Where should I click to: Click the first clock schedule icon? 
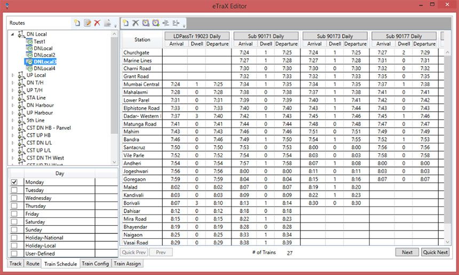coord(146,23)
